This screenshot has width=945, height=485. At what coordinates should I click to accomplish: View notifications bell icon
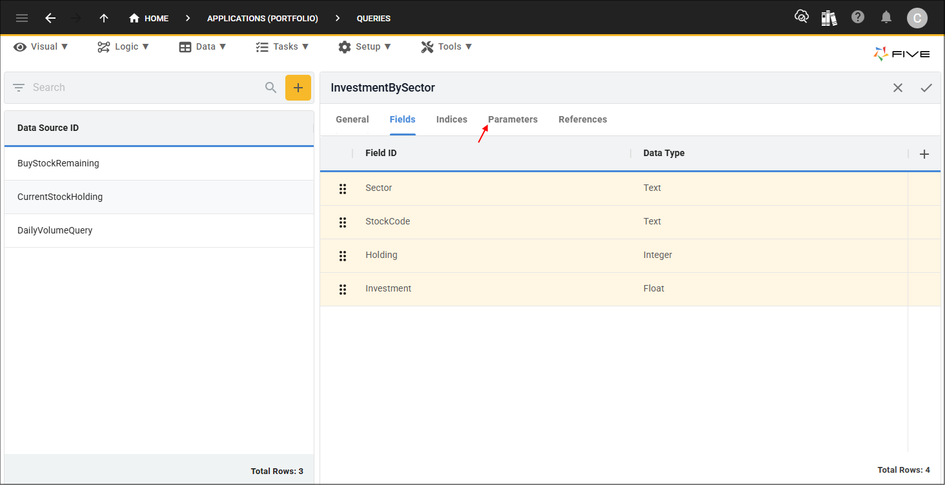[886, 17]
